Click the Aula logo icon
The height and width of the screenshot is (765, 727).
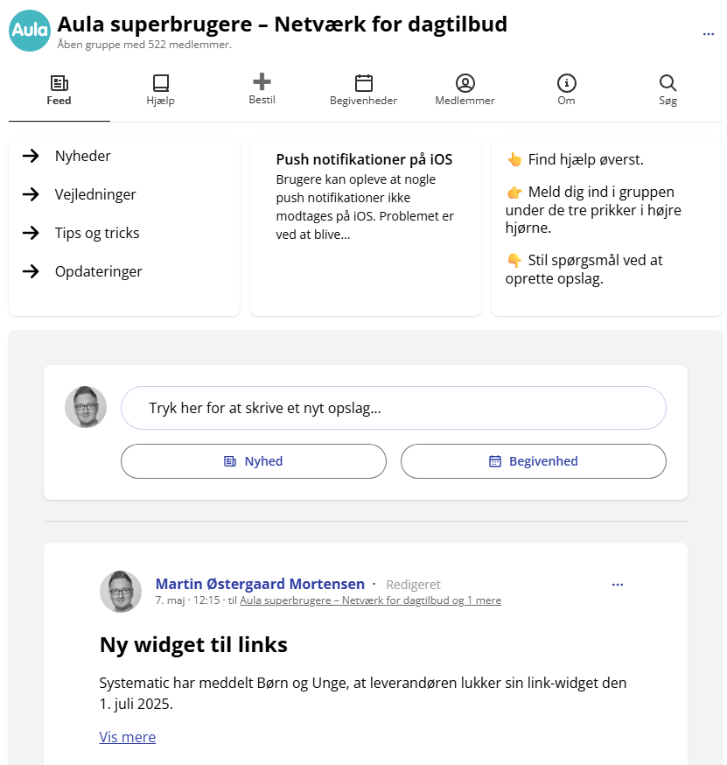tap(30, 31)
